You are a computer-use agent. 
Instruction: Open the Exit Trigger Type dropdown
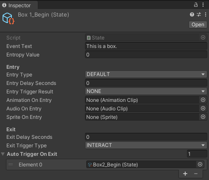click(x=146, y=145)
